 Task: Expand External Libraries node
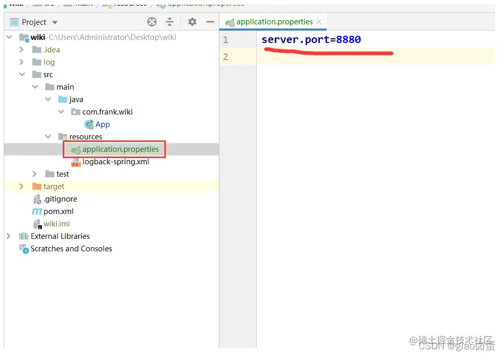9,236
